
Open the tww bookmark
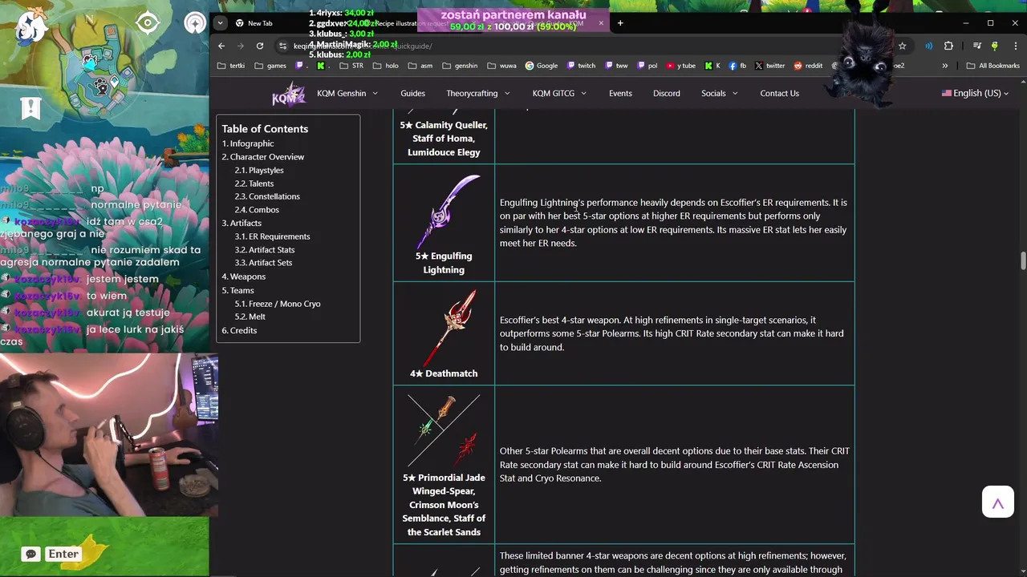(616, 66)
